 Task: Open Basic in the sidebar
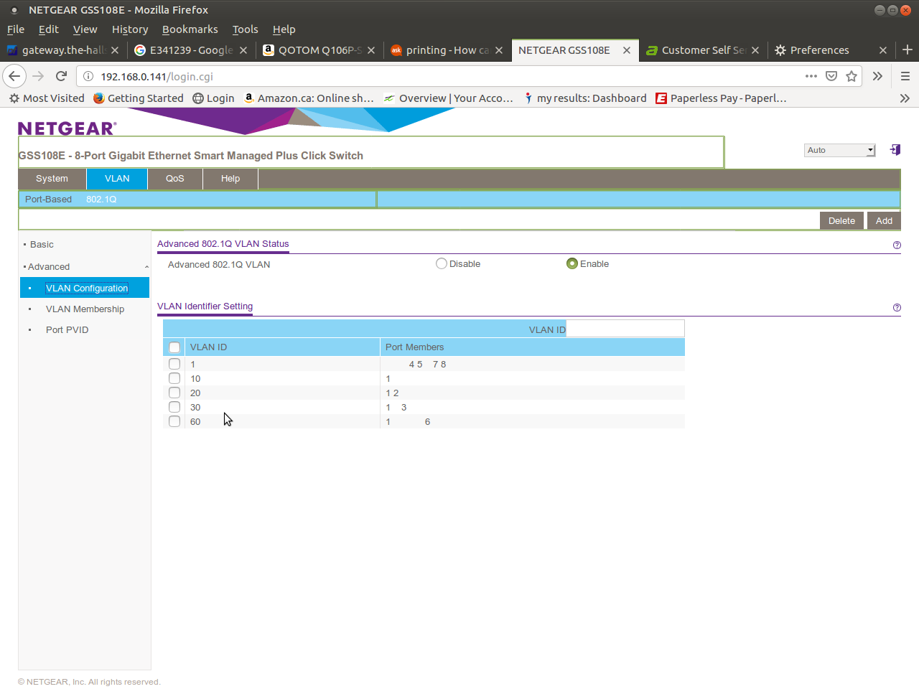pyautogui.click(x=42, y=245)
